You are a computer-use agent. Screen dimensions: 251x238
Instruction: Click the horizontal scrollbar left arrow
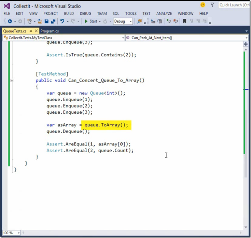[23, 233]
